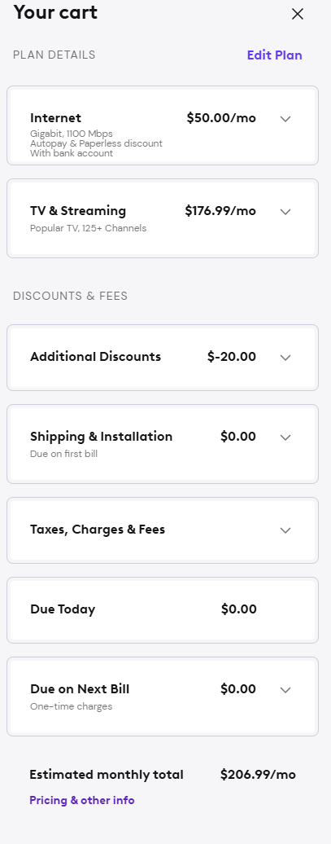Viewport: 331px width, 844px height.
Task: Expand Shipping & Installation chevron arrow
Action: pos(285,437)
